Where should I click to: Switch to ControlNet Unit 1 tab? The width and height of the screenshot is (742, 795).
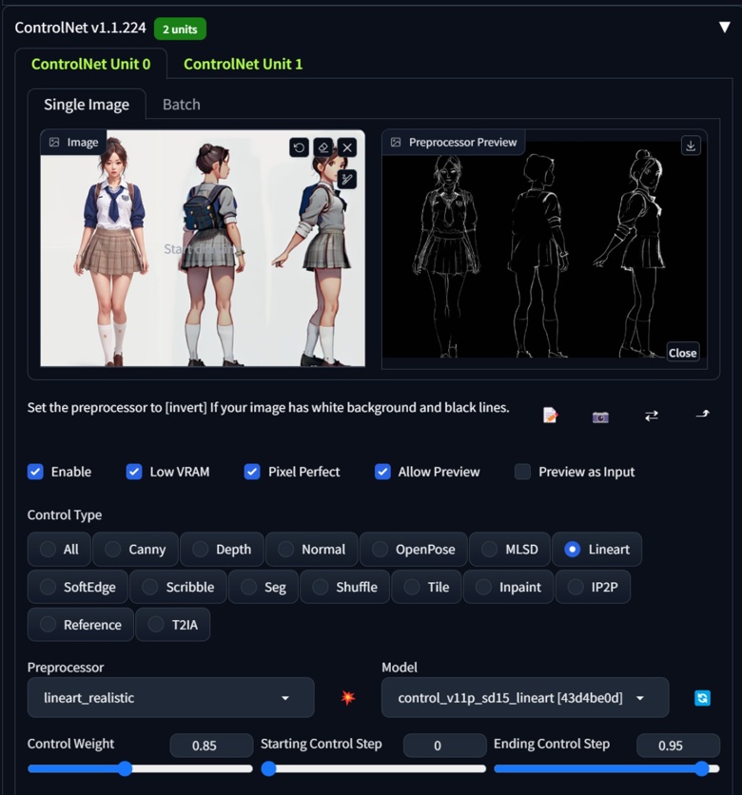(x=243, y=64)
